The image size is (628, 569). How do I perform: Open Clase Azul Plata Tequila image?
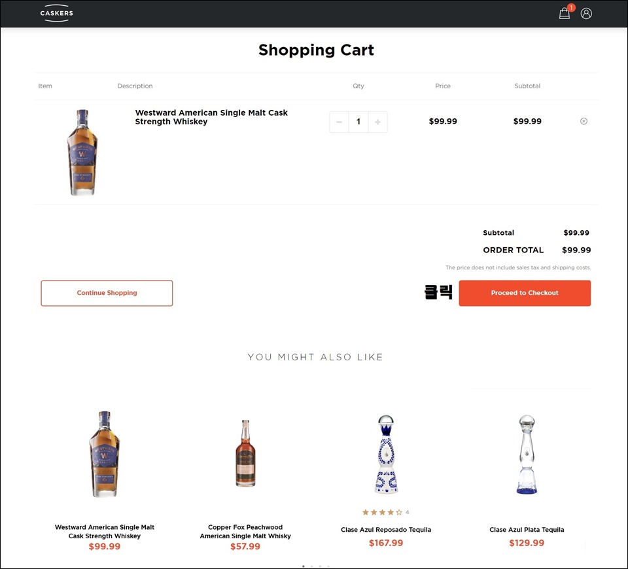pos(527,455)
